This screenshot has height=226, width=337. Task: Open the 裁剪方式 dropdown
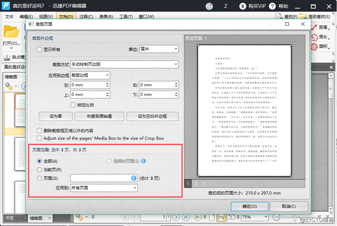(x=124, y=64)
